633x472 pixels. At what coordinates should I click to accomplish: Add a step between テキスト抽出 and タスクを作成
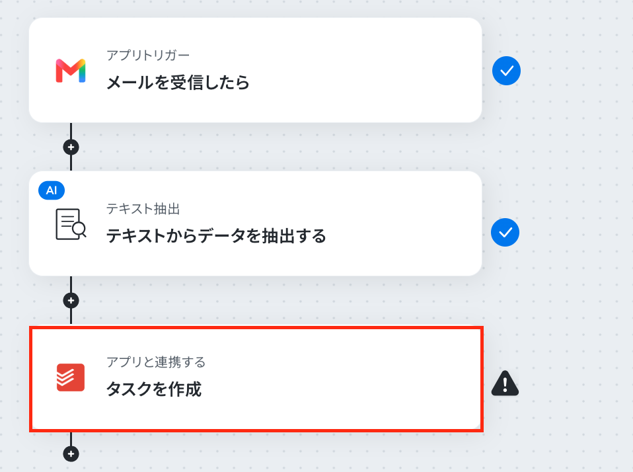71,300
